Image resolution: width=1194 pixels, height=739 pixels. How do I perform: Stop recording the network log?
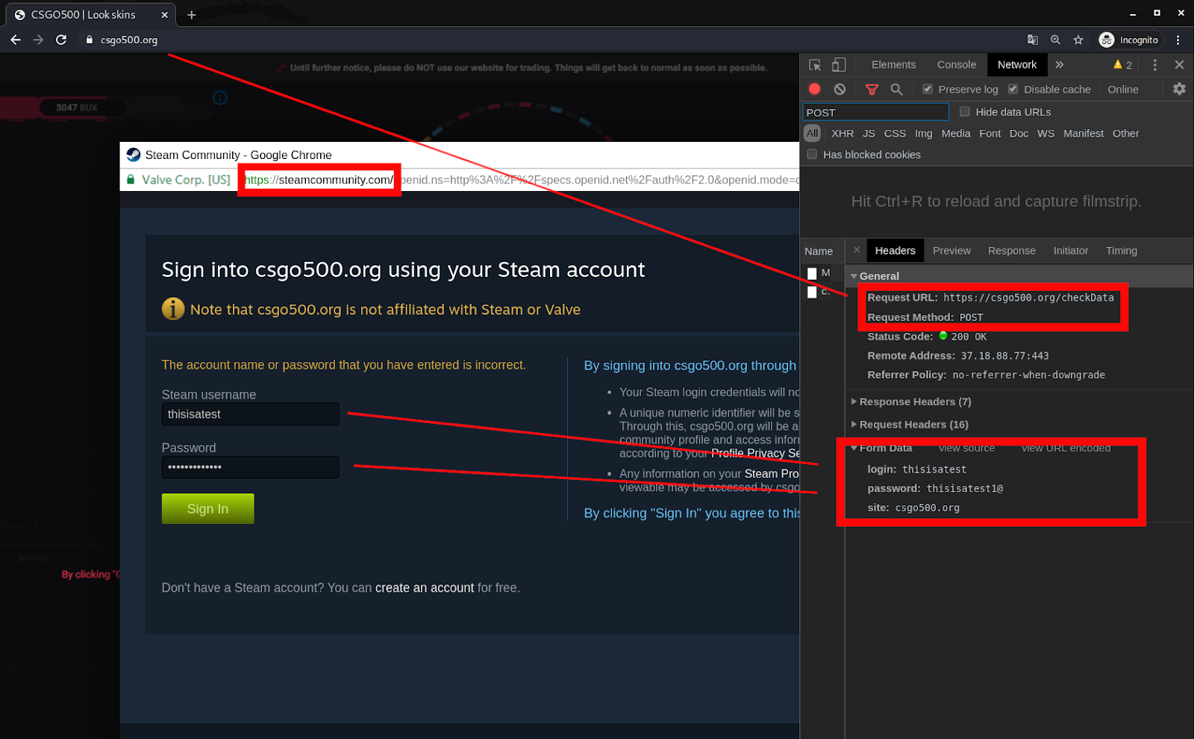[815, 89]
